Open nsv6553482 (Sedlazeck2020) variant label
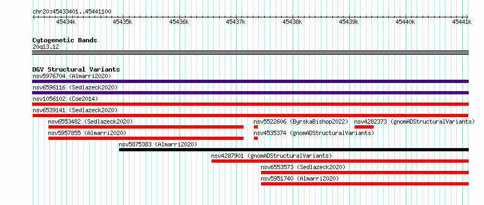The width and height of the screenshot is (484, 205). click(90, 121)
